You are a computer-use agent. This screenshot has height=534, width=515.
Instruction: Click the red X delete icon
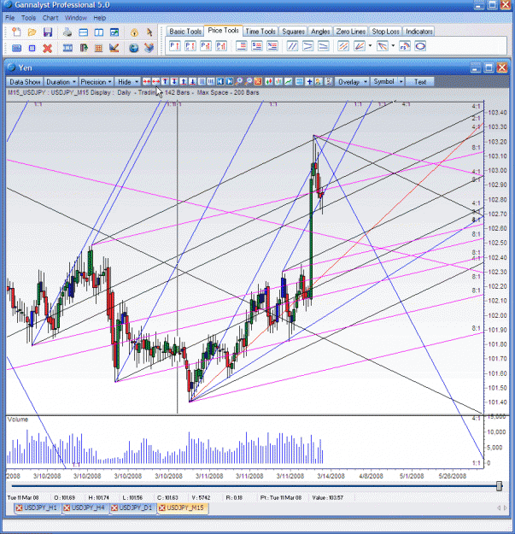point(48,48)
